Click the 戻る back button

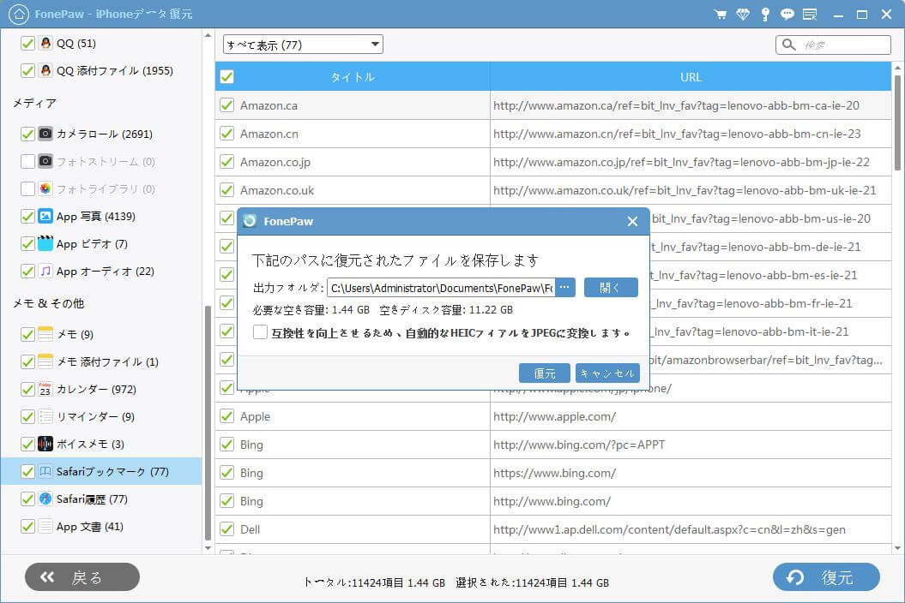pos(82,577)
